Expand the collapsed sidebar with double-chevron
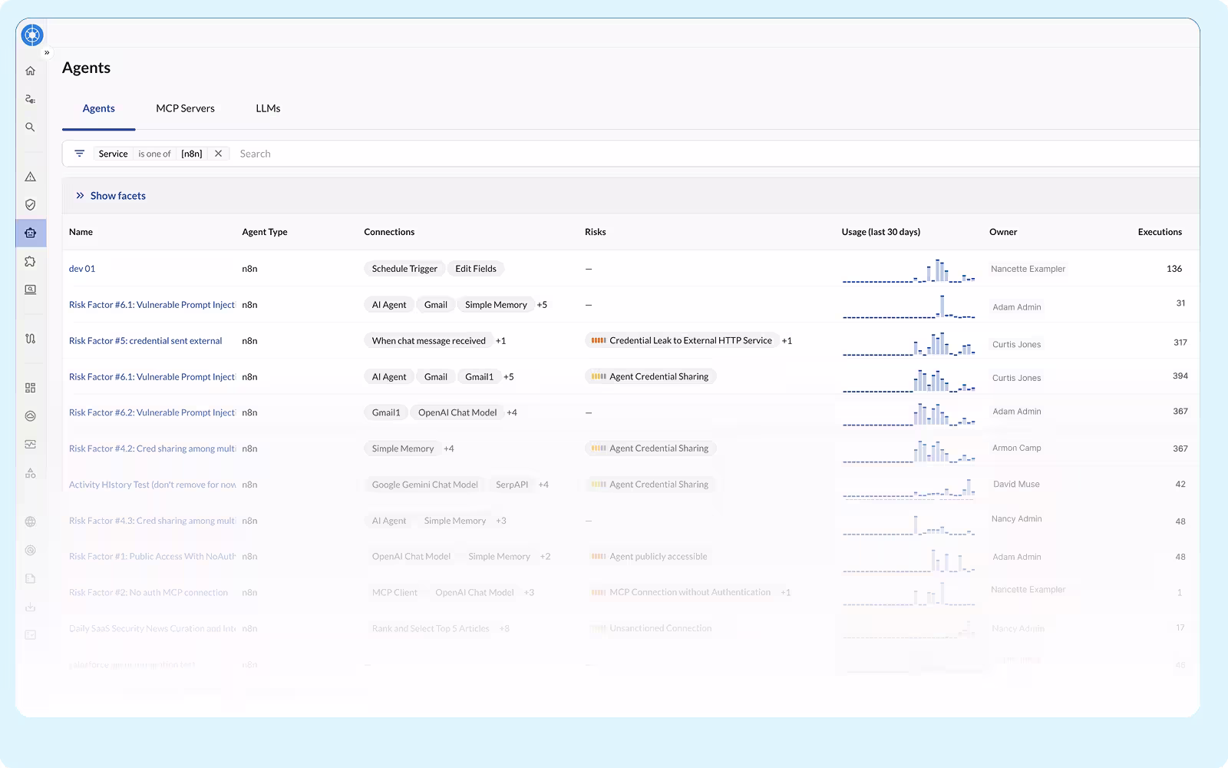 pos(47,53)
